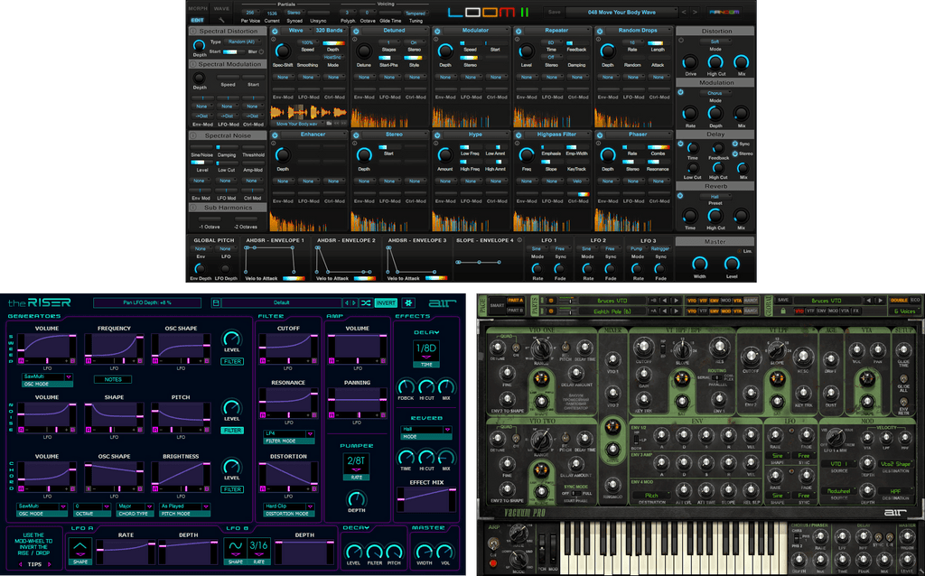
Task: Open the ENV 4 Pitch destination dropdown in Vacuum Pro
Action: [651, 496]
